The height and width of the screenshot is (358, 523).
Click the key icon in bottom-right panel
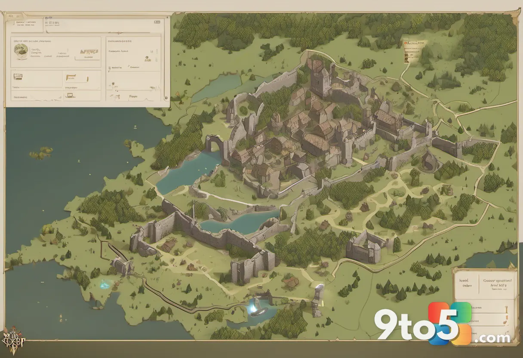[507, 309]
